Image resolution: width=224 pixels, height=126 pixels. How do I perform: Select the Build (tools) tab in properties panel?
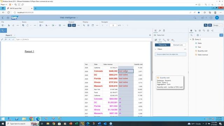pos(155,30)
